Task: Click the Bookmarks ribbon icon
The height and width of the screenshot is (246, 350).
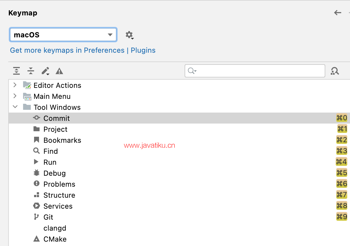Action: (x=37, y=140)
